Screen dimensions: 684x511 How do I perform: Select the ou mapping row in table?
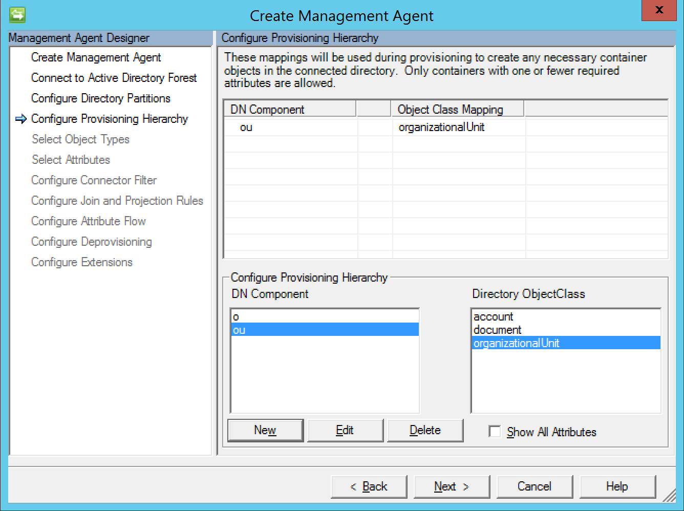click(445, 127)
